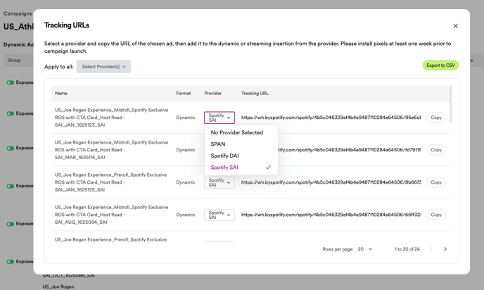Click the SAI_AUG_1625094_SAI ad name
The height and width of the screenshot is (290, 484).
pyautogui.click(x=111, y=215)
